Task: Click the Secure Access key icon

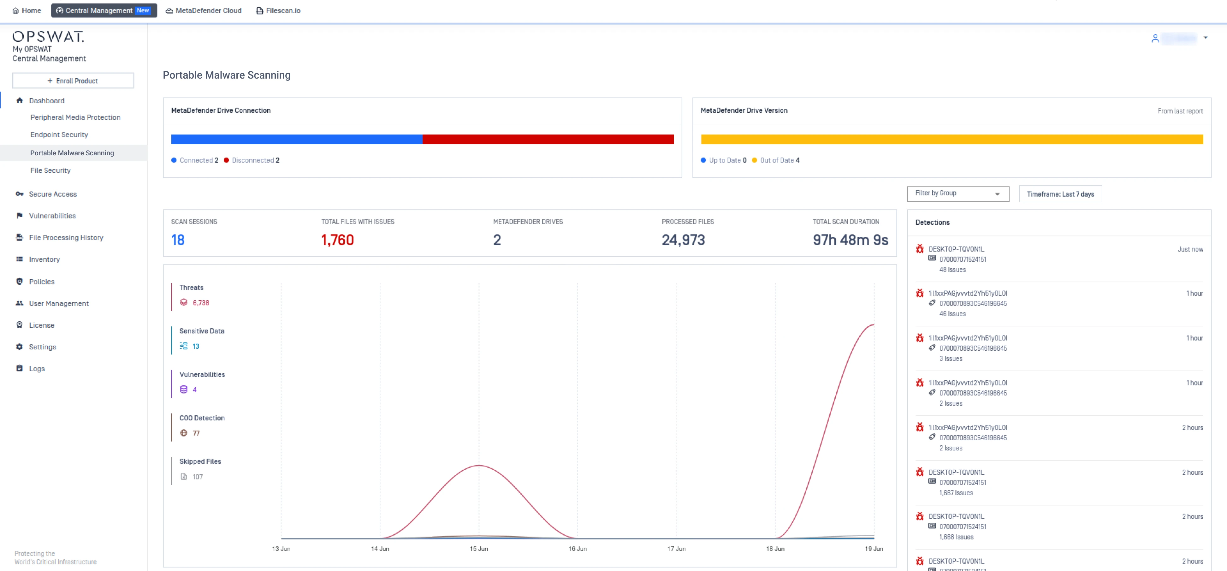Action: (20, 194)
